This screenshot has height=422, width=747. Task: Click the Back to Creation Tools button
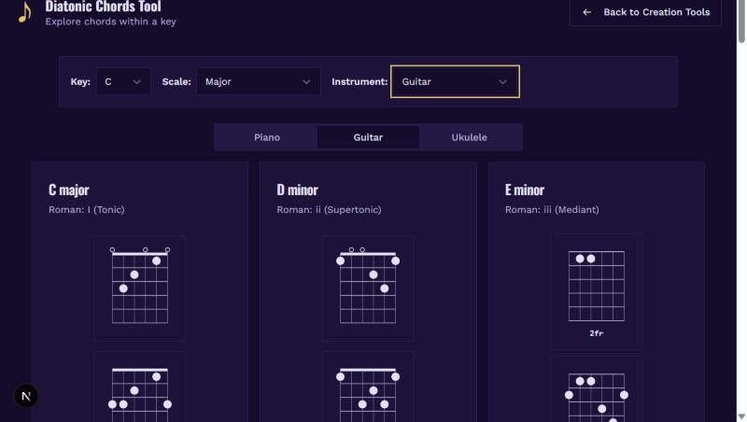pos(645,12)
